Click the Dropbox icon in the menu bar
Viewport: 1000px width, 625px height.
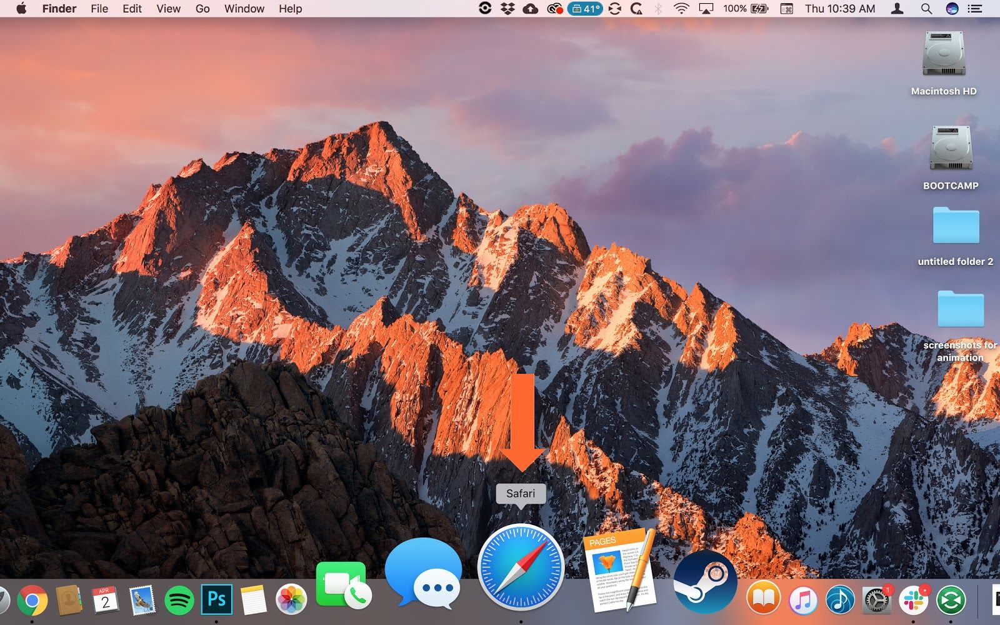pyautogui.click(x=507, y=9)
